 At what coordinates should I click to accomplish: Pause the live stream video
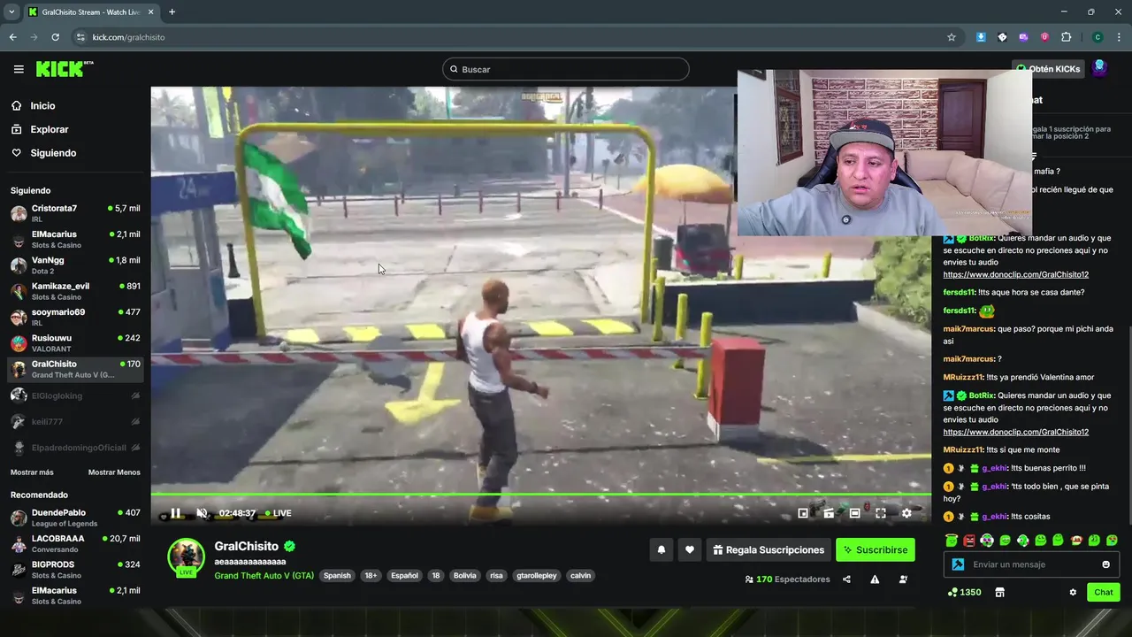point(175,513)
